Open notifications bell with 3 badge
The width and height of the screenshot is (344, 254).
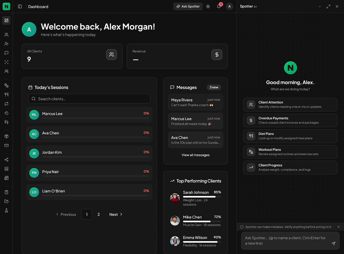219,6
